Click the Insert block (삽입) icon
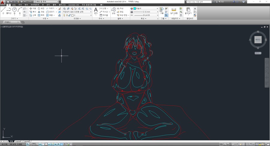Image resolution: width=270 pixels, height=146 pixels. click(x=113, y=10)
